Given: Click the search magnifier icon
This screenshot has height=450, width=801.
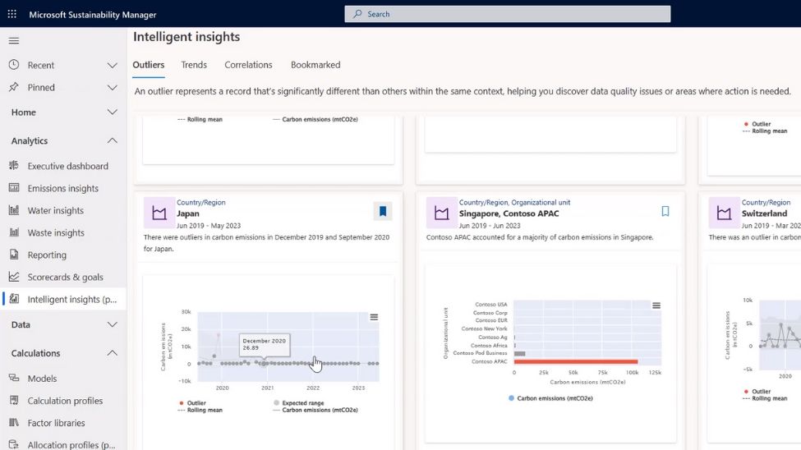Looking at the screenshot, I should tap(357, 14).
